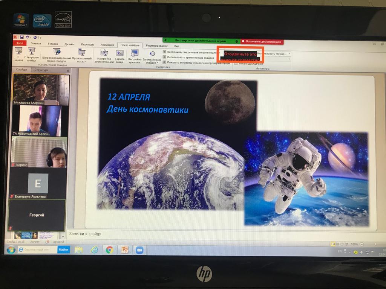The width and height of the screenshot is (386, 289).
Task: Select the Показ слайдов tab
Action: point(130,45)
